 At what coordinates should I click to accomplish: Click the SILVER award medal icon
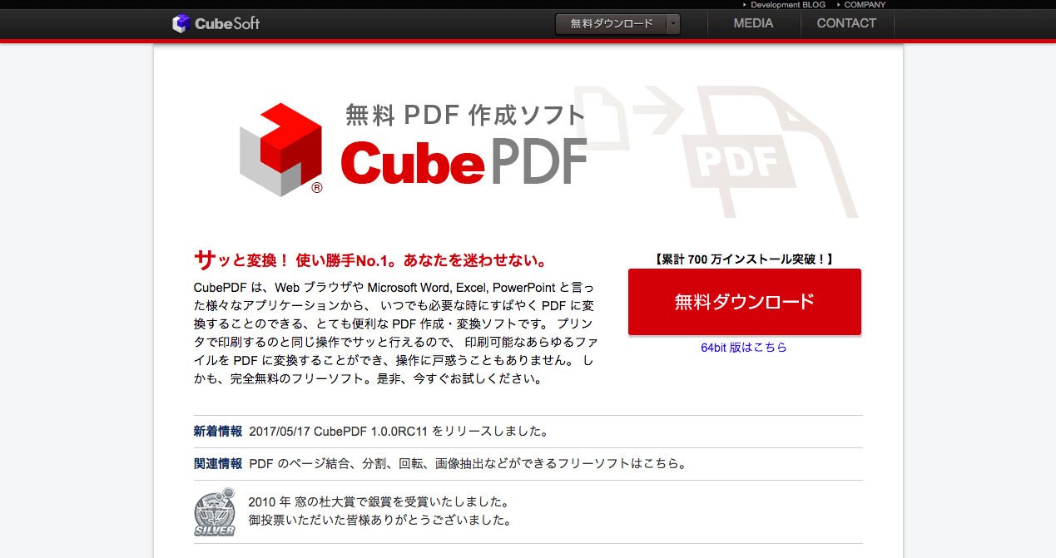pos(214,512)
